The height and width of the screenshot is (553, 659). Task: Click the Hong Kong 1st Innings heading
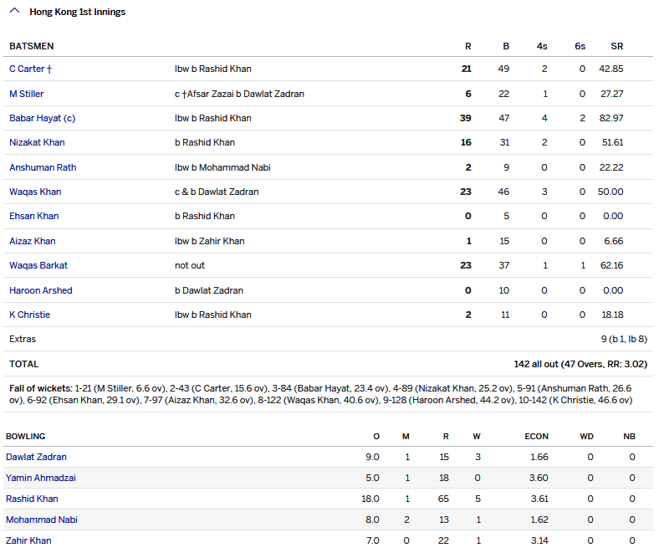(77, 13)
